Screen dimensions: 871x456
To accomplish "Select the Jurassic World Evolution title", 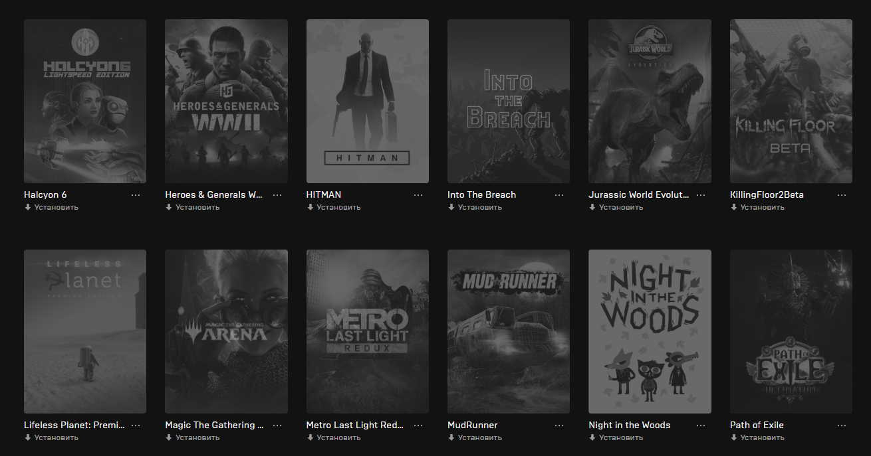I will [x=639, y=194].
